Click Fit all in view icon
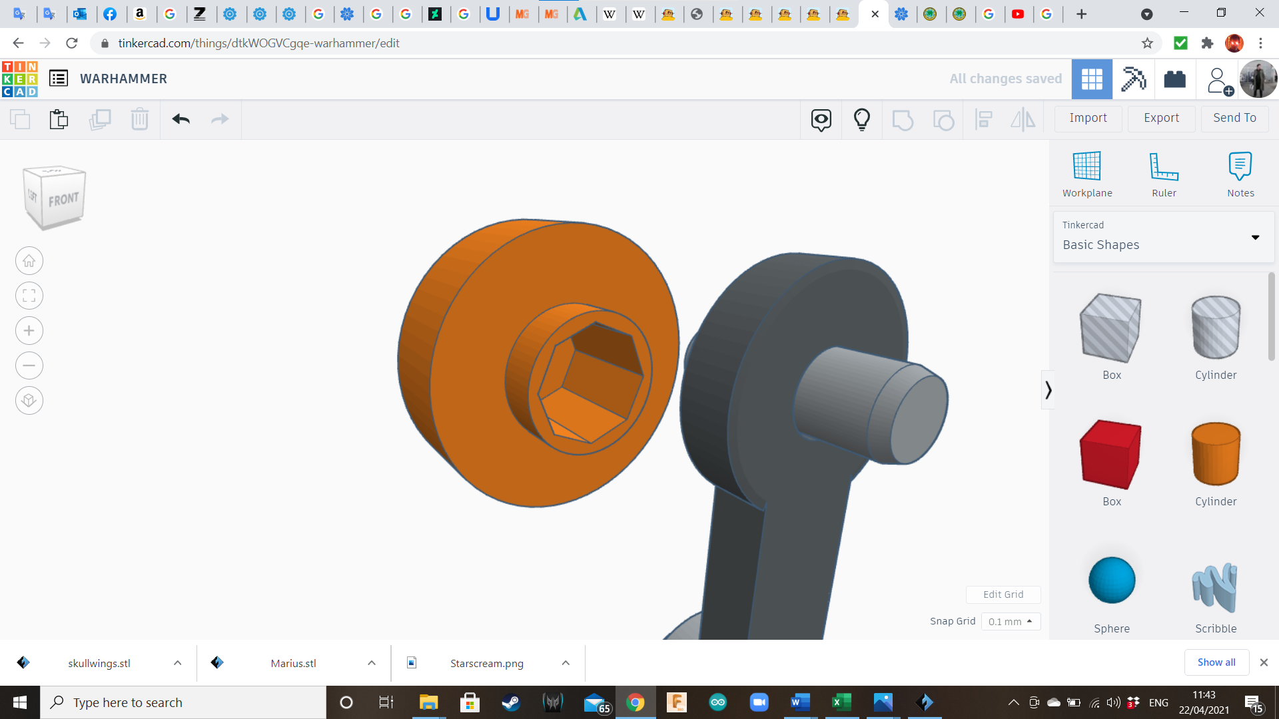 [x=29, y=296]
